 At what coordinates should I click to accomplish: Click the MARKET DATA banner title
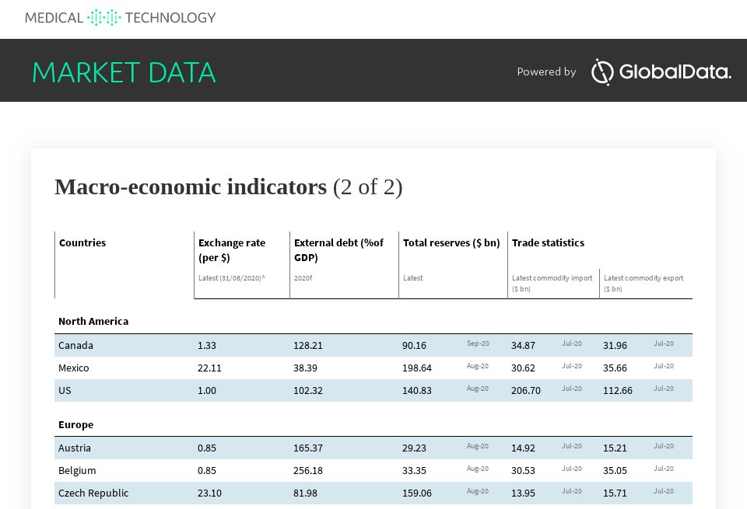point(123,71)
